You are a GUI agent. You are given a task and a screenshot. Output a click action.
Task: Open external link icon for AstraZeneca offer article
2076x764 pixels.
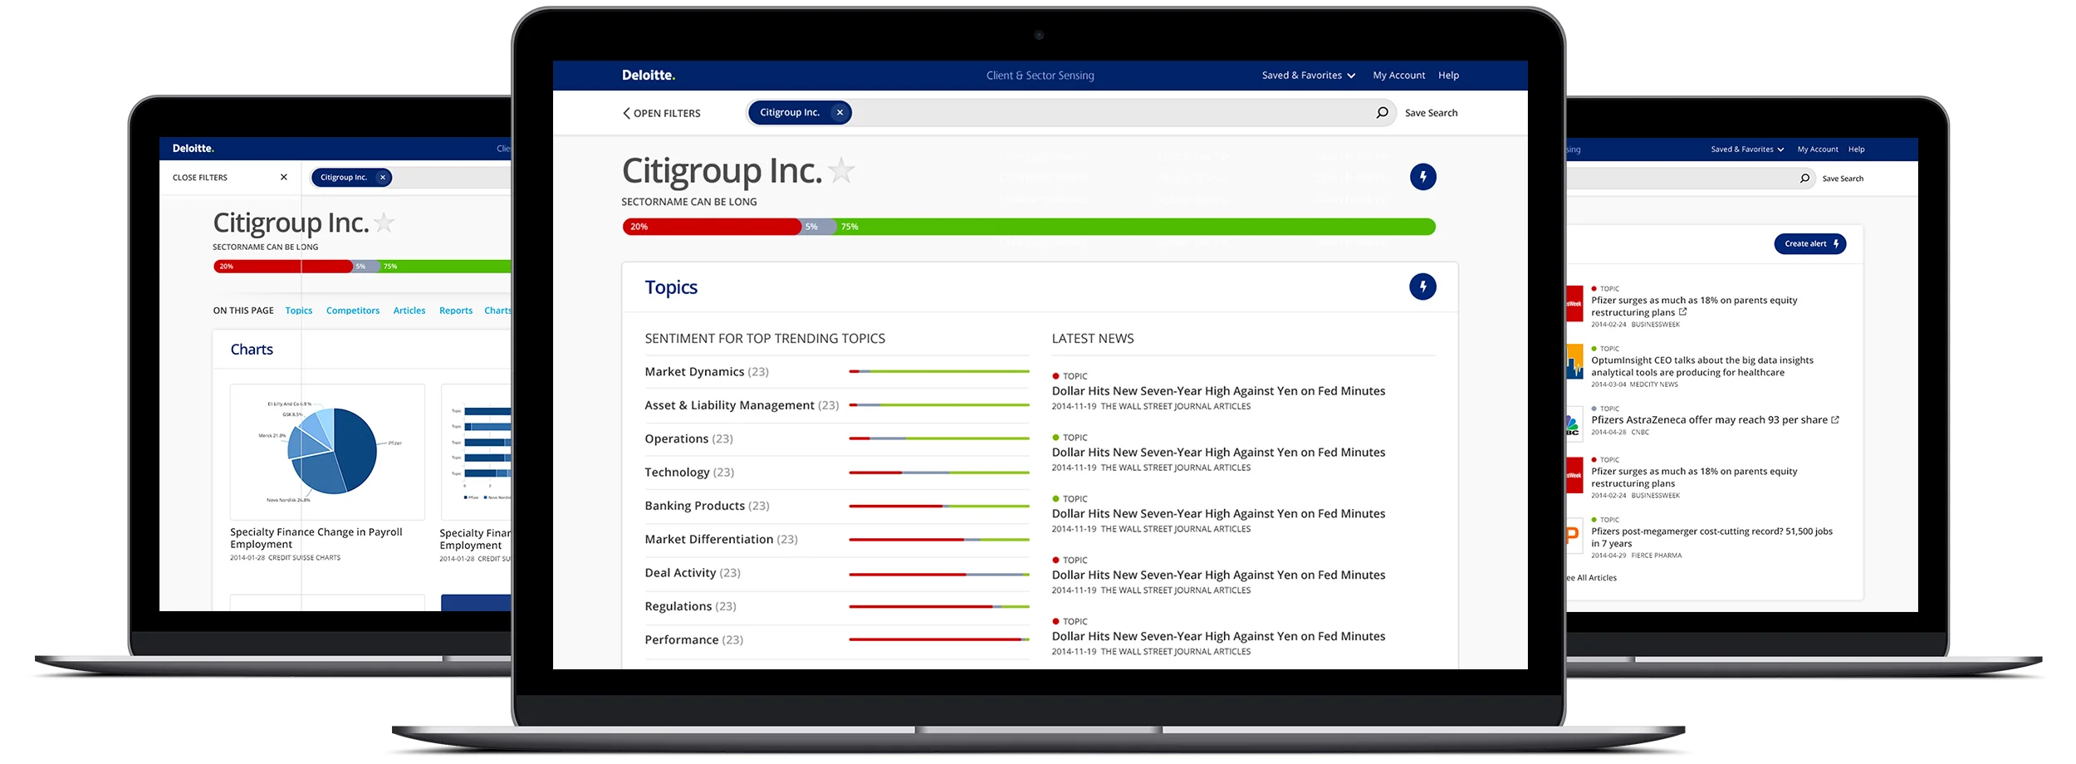[1835, 420]
